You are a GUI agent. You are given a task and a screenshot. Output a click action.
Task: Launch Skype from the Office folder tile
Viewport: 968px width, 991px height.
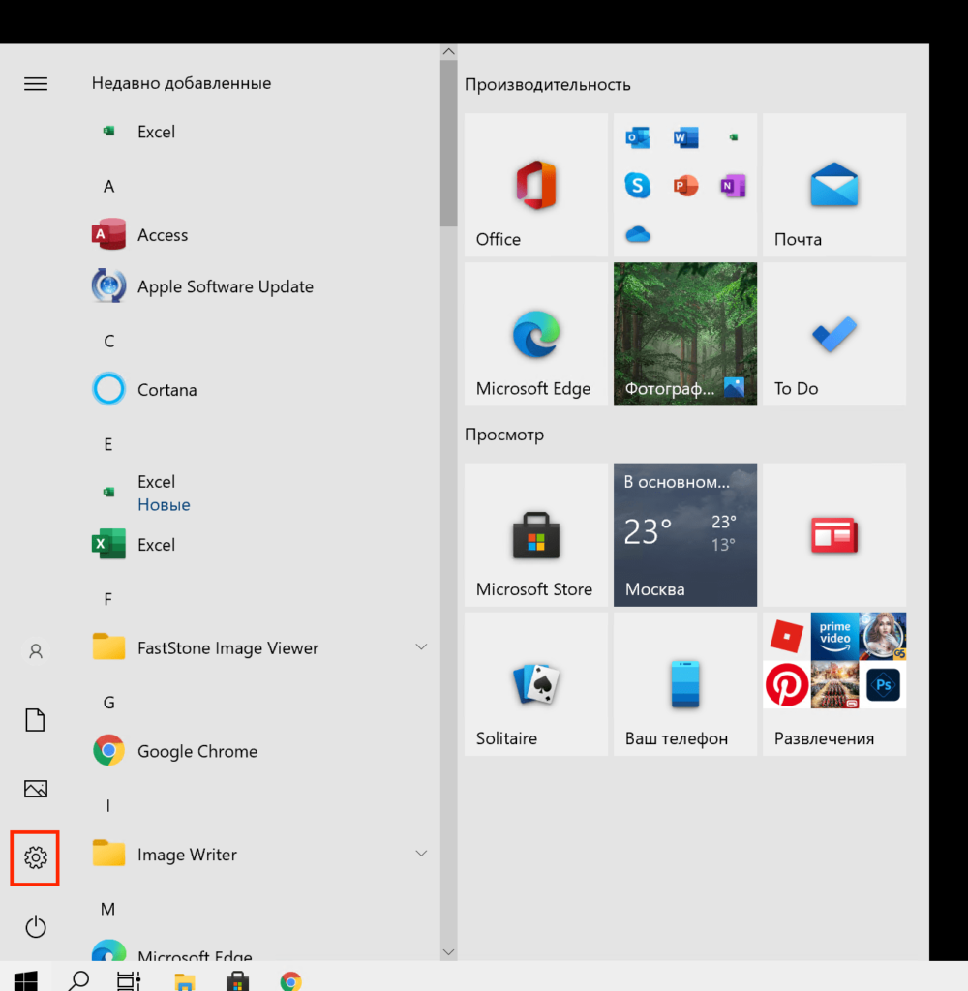point(637,186)
